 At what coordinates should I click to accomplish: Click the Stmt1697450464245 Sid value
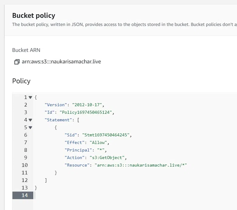coord(107,135)
